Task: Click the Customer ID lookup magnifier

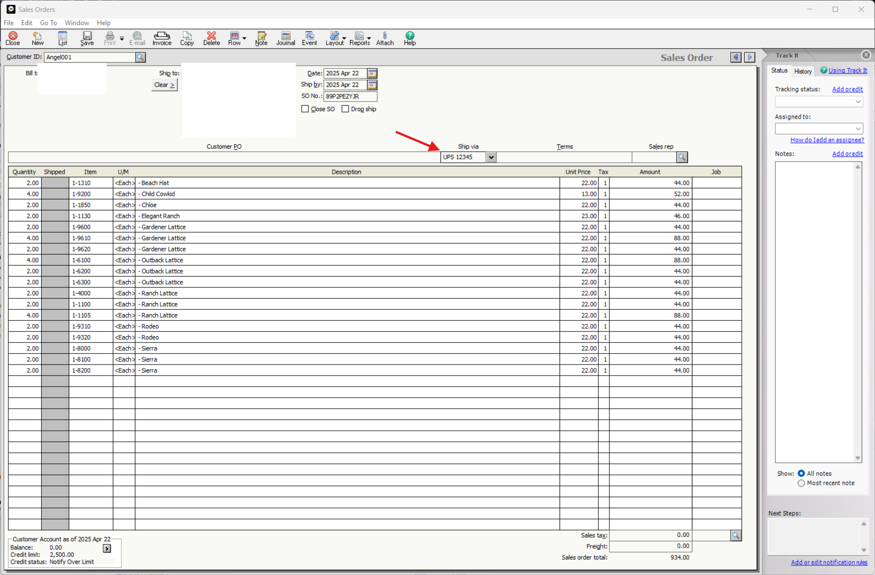Action: [141, 57]
